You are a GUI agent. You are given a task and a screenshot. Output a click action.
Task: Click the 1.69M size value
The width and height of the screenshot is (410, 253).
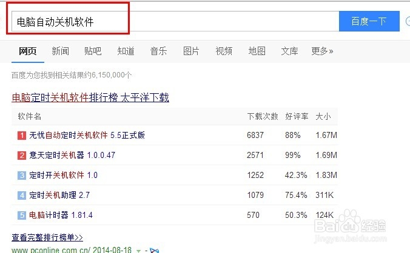pyautogui.click(x=326, y=155)
